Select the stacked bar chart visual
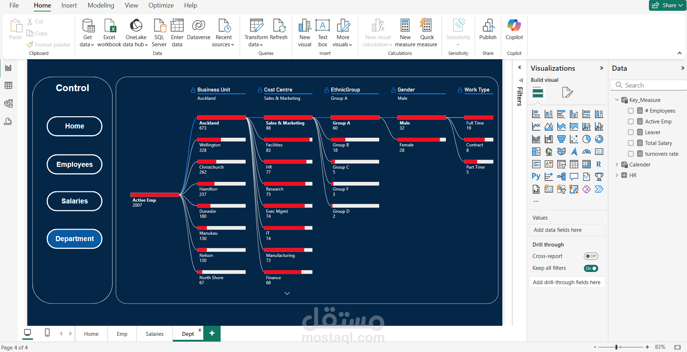This screenshot has width=687, height=352. (x=536, y=114)
